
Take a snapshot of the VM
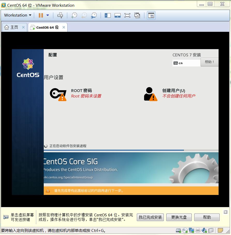point(74,15)
